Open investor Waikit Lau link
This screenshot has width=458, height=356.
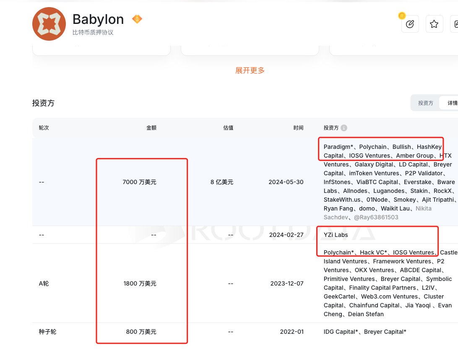click(x=395, y=208)
